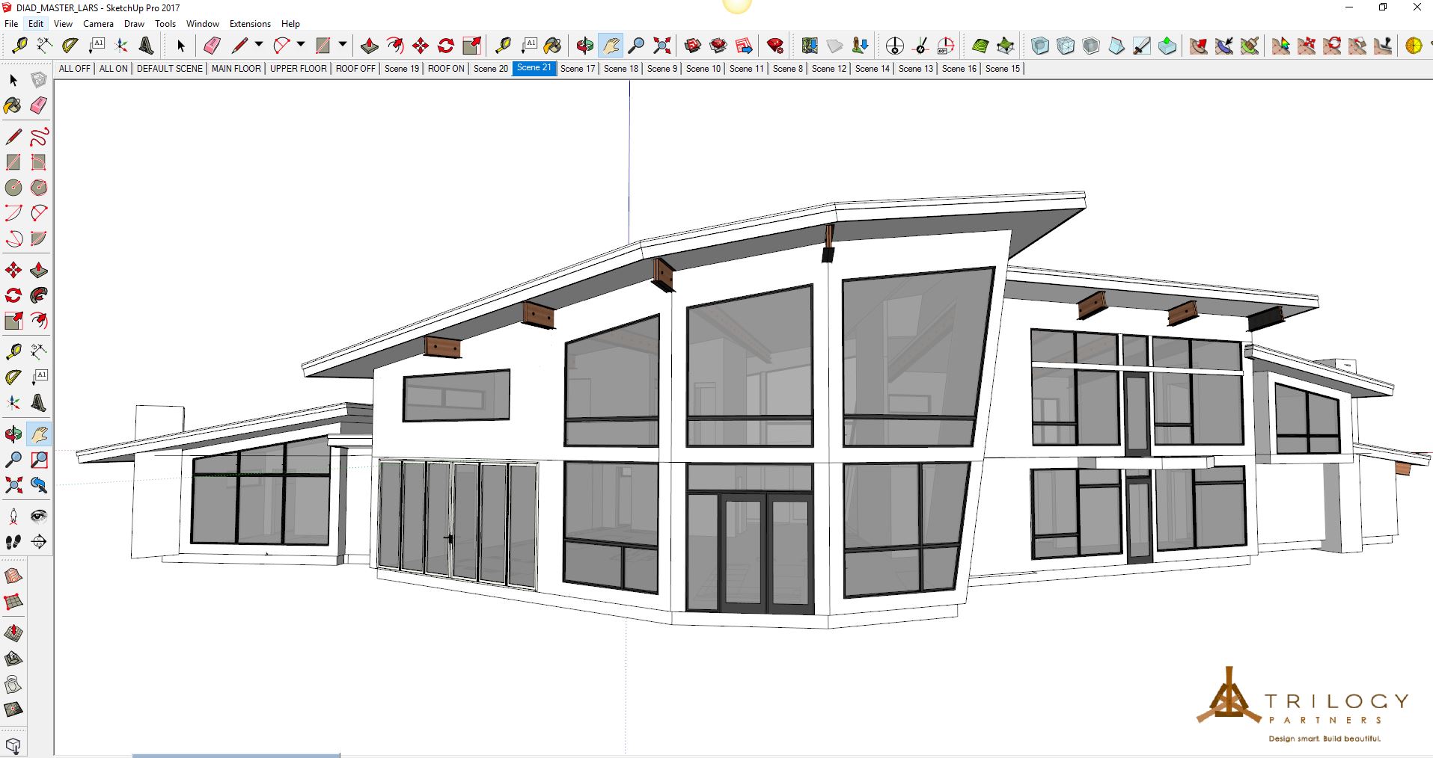Image resolution: width=1433 pixels, height=758 pixels.
Task: Switch to the ROOF OFF scene tab
Action: pyautogui.click(x=355, y=69)
